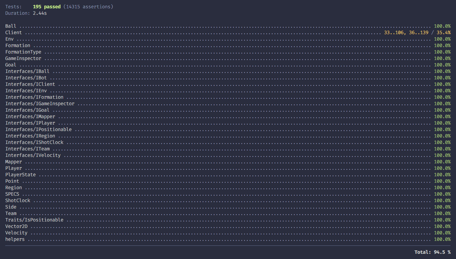Viewport: 456px width, 259px height.
Task: Select the 'PlayerState' row name
Action: 21,175
